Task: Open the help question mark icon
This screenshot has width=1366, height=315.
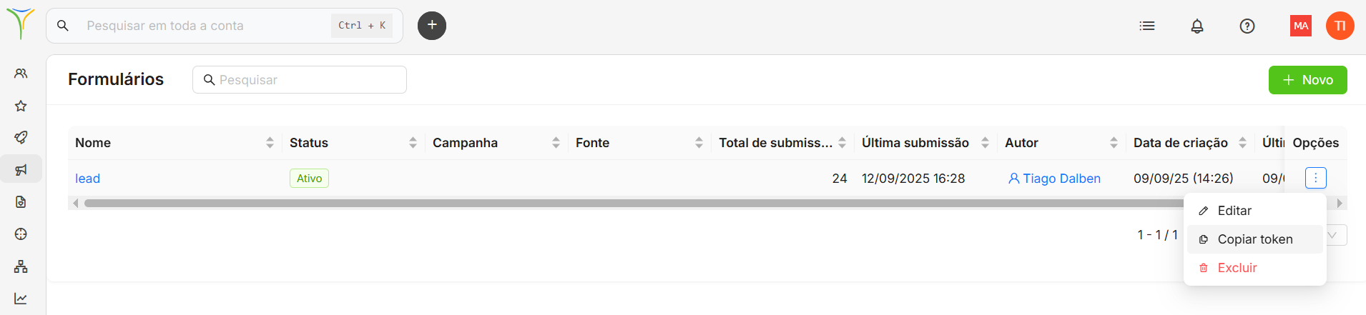Action: tap(1247, 26)
